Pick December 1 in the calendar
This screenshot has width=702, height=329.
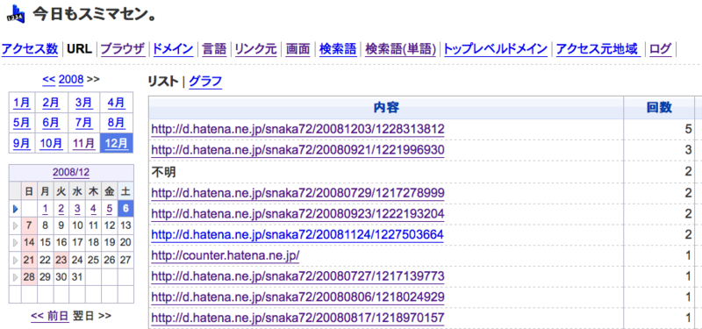coord(46,209)
